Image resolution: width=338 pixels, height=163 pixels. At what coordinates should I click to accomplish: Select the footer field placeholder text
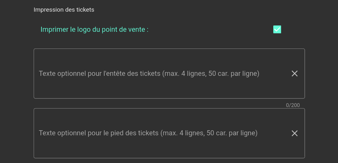tap(148, 133)
